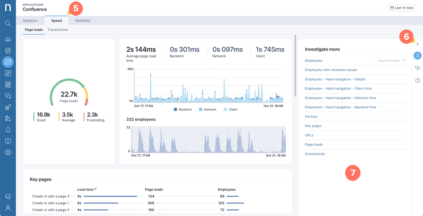Click the compass icon in the sidebar
The image size is (423, 216).
coord(8,51)
